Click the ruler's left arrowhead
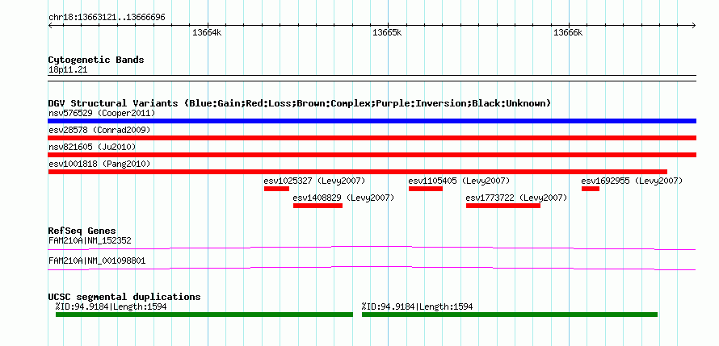The image size is (719, 346). tap(50, 25)
